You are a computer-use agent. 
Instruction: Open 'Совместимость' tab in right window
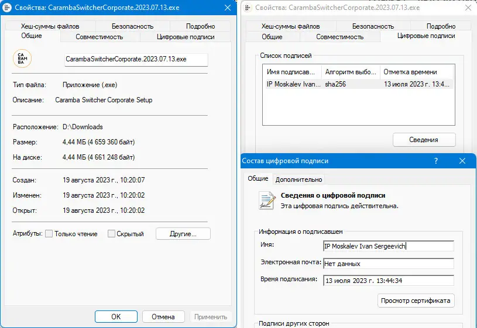tap(340, 37)
